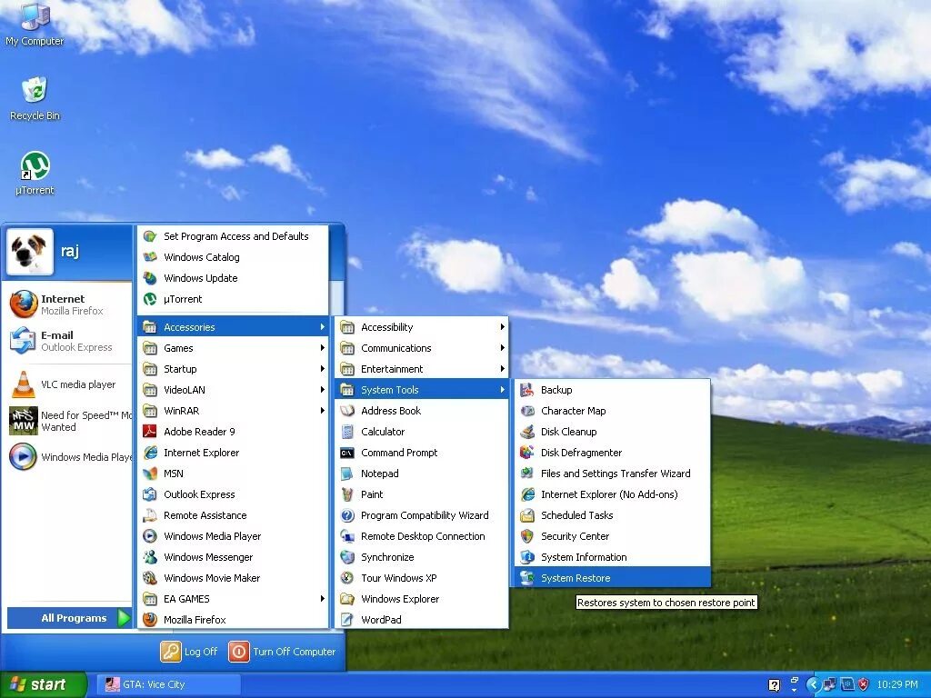Show hidden system tray icons arrow
The height and width of the screenshot is (698, 931).
click(814, 684)
